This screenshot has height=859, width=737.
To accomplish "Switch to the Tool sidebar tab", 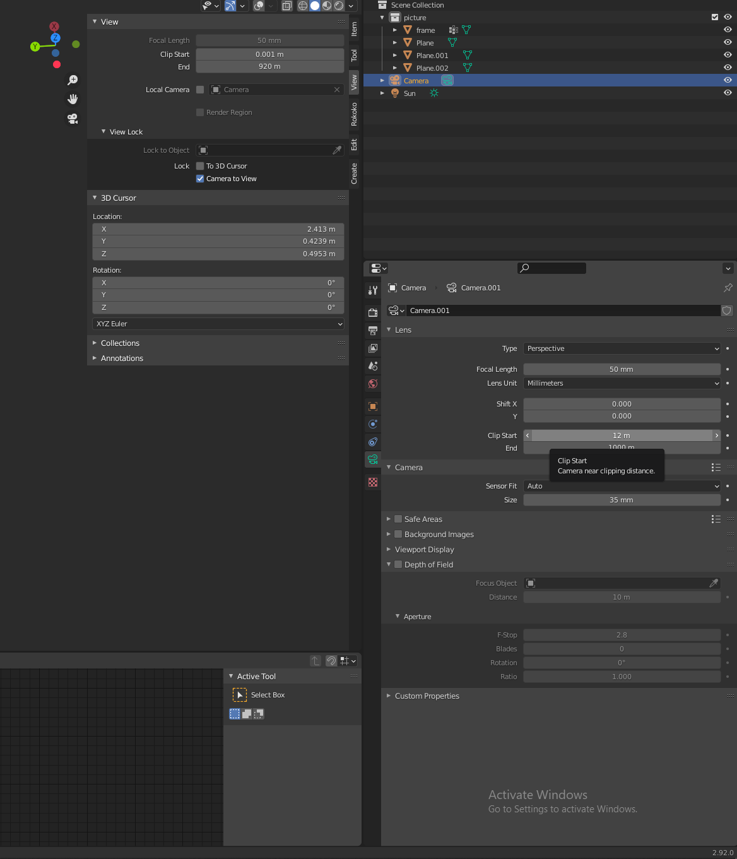I will (x=354, y=55).
